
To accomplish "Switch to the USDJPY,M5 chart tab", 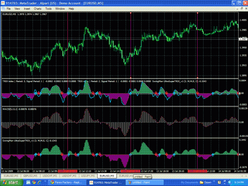I will (x=88, y=176).
